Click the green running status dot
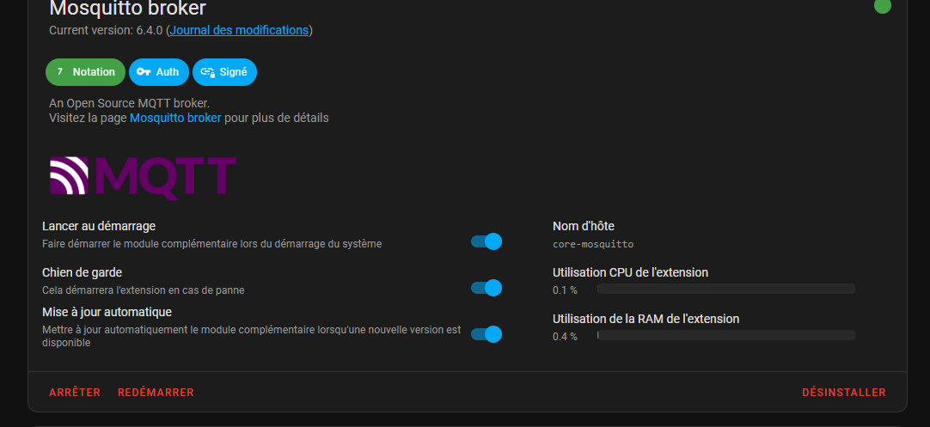 (x=882, y=6)
